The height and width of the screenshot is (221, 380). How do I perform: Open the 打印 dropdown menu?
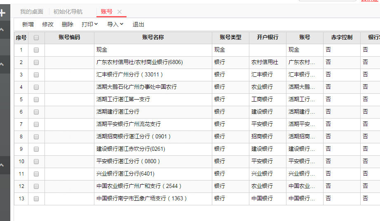tap(90, 24)
